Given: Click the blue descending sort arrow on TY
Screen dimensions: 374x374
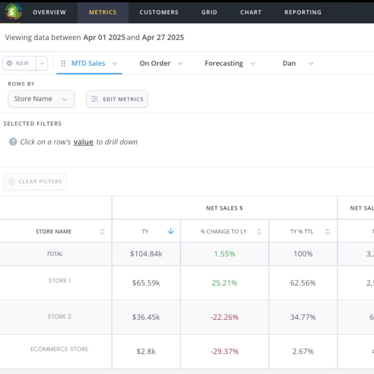Looking at the screenshot, I should click(170, 231).
